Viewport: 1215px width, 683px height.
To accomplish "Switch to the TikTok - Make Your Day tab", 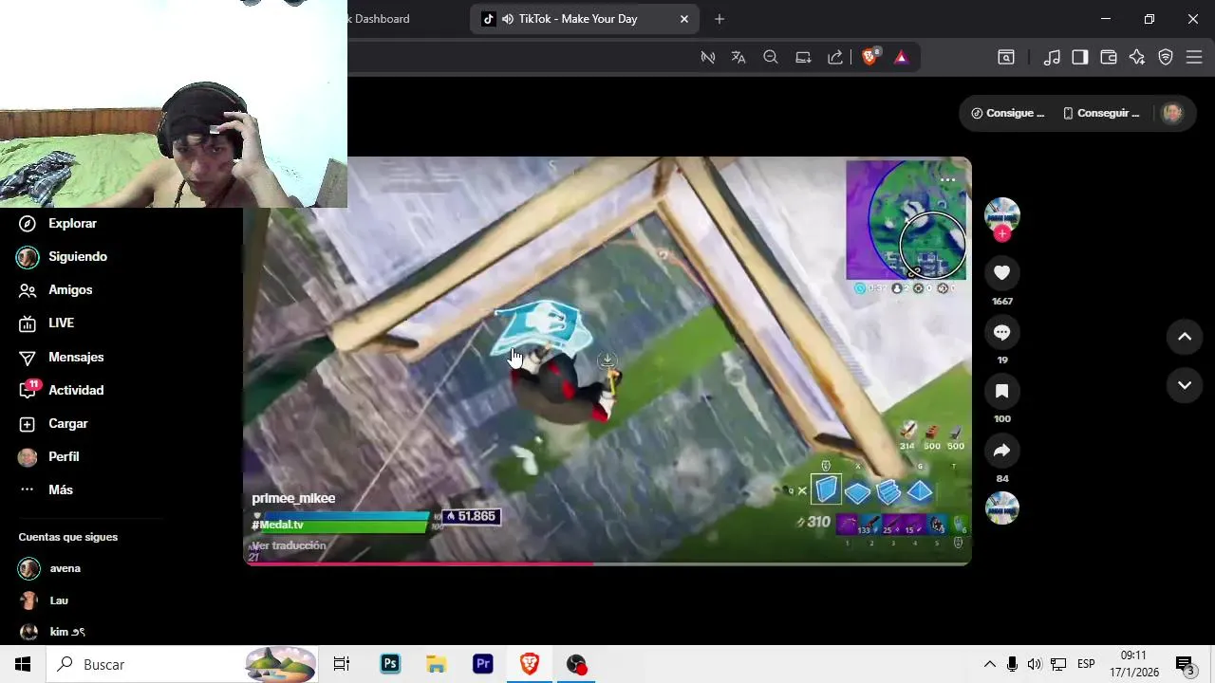I will coord(586,19).
